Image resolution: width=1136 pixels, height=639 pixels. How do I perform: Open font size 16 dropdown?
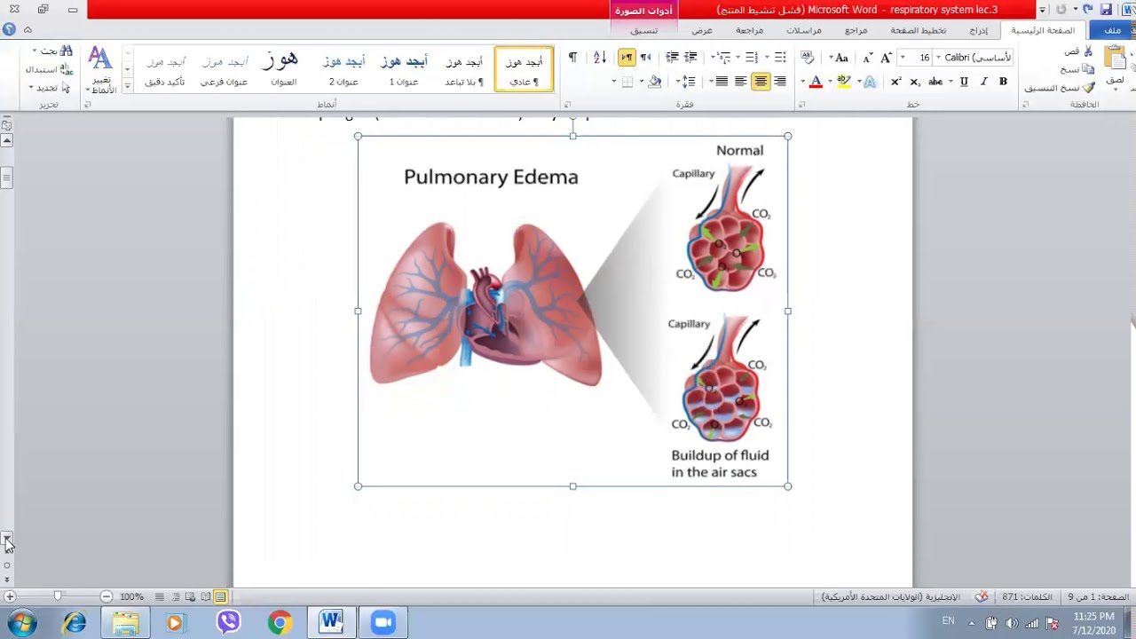[902, 58]
